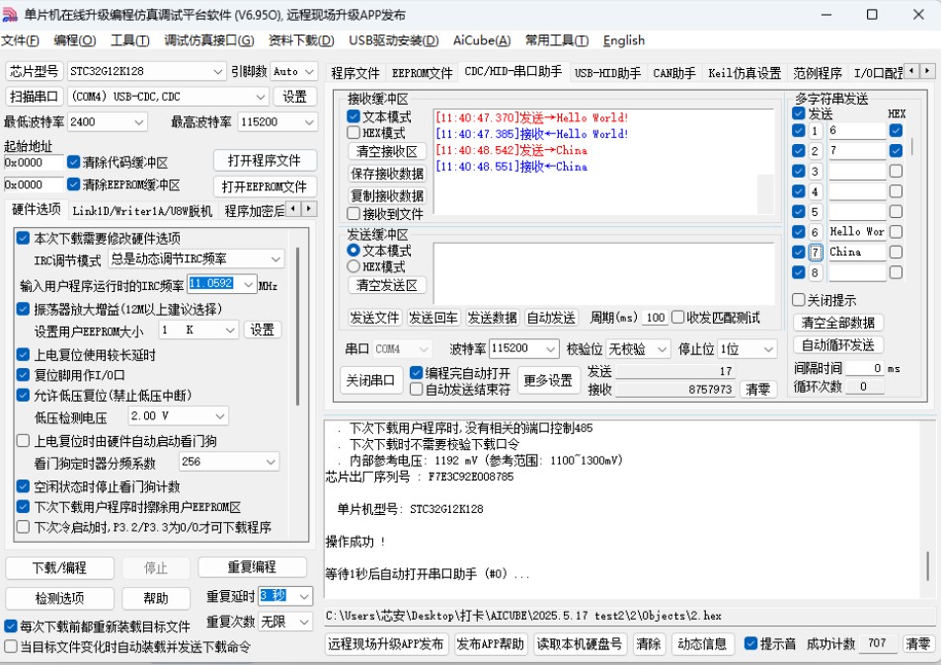The height and width of the screenshot is (665, 942).
Task: Enable receive buffer HEX模式 checkbox
Action: (x=353, y=132)
